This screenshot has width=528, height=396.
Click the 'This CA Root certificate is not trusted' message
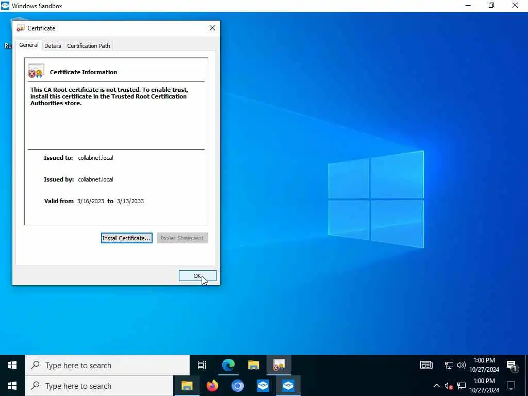(109, 96)
